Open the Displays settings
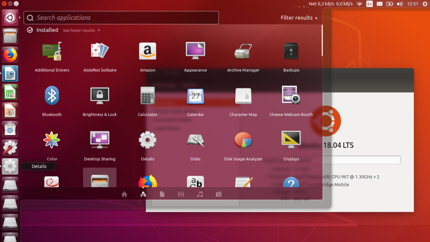This screenshot has width=430, height=242. (x=291, y=141)
